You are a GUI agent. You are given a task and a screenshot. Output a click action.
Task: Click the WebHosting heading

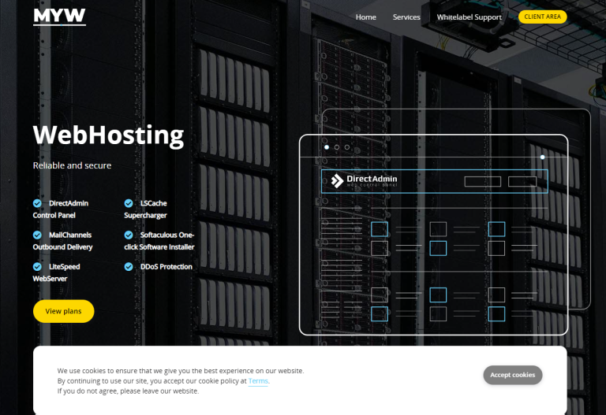coord(108,135)
